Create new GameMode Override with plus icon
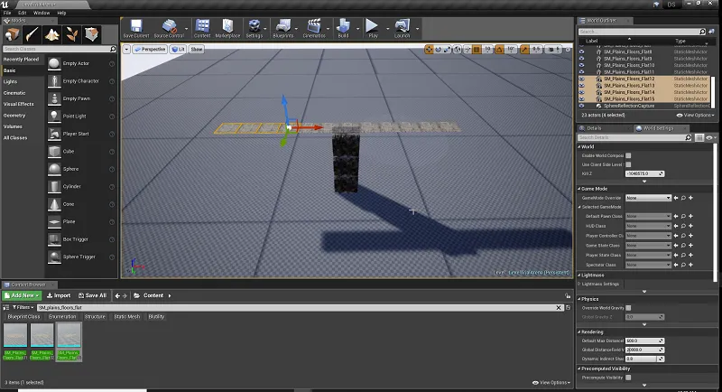Viewport: 722px width, 392px height. [x=690, y=198]
